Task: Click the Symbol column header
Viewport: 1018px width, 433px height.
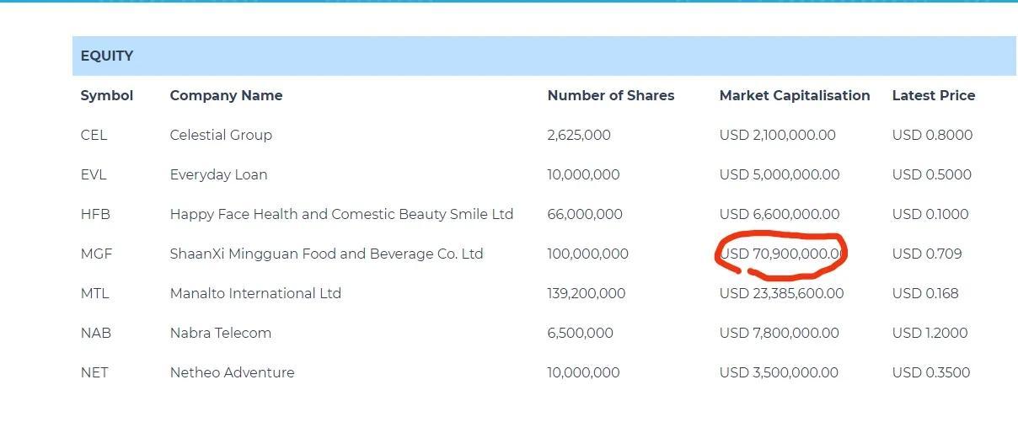Action: [107, 96]
